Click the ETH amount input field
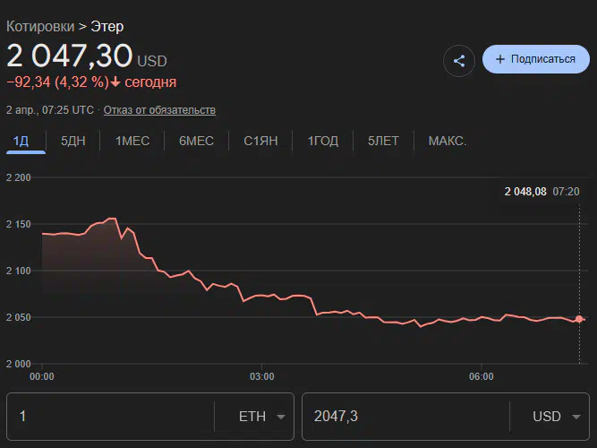 pyautogui.click(x=107, y=417)
